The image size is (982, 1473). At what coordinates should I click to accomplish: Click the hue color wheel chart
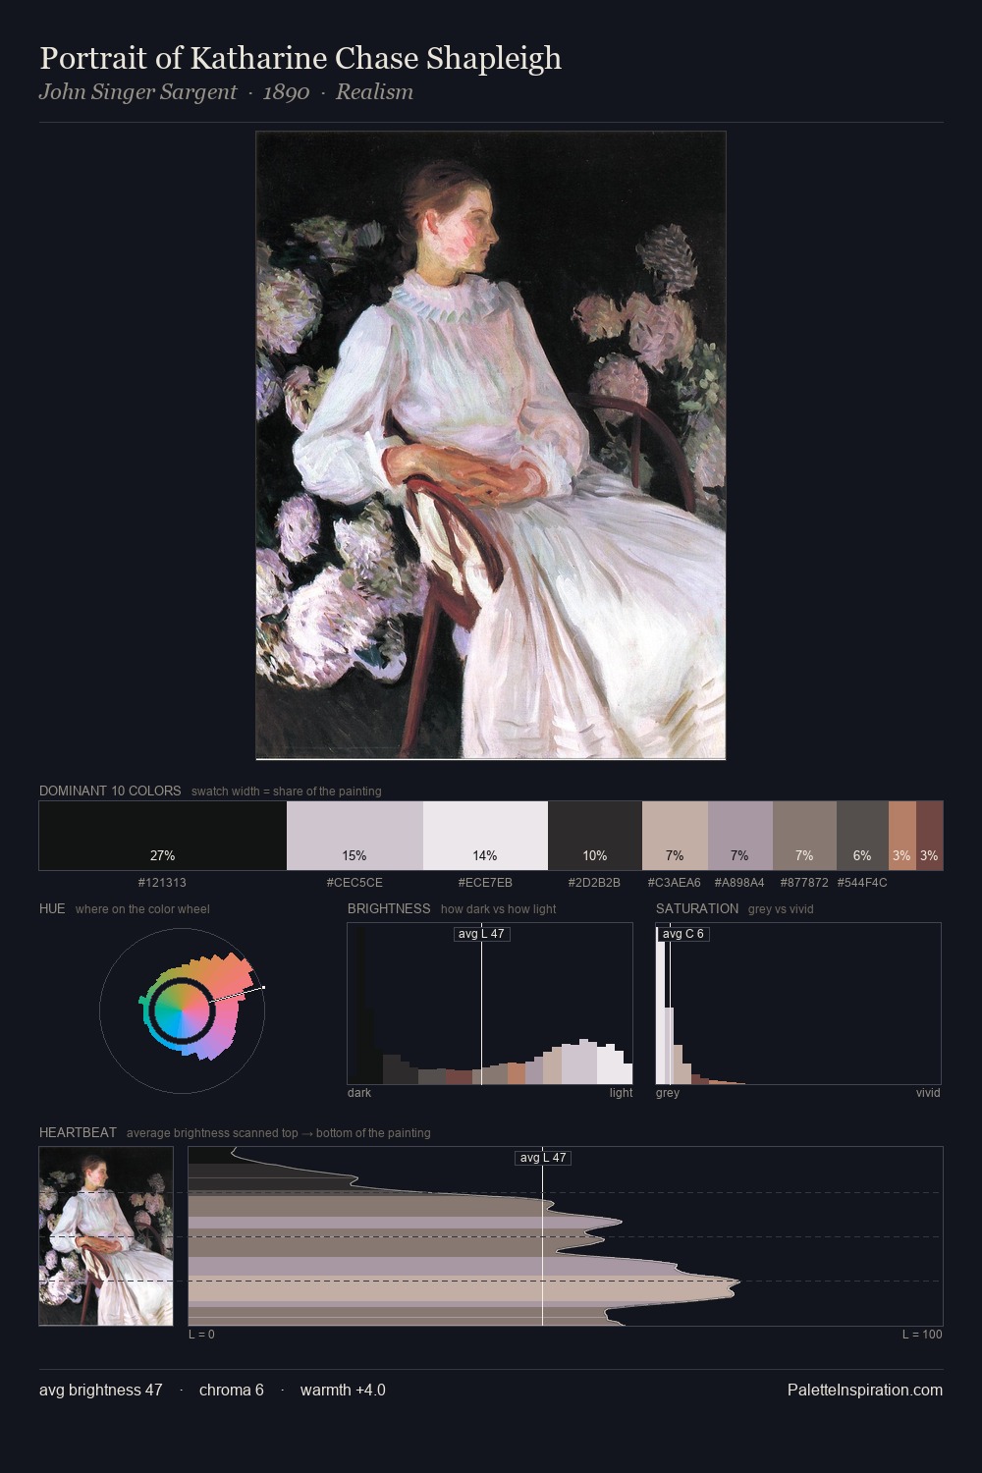point(183,1009)
